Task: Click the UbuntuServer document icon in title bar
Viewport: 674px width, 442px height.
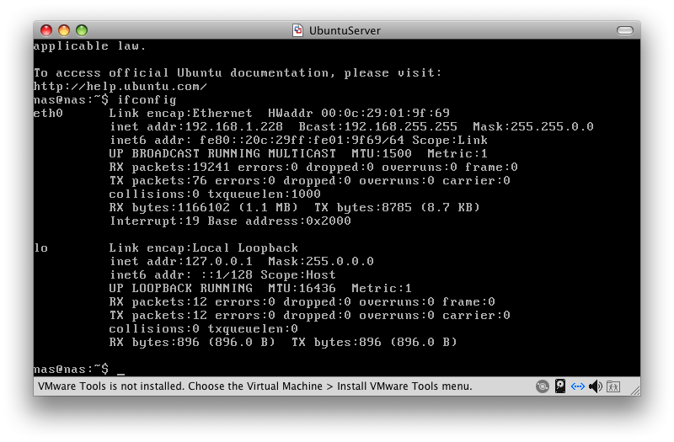Action: pos(297,30)
